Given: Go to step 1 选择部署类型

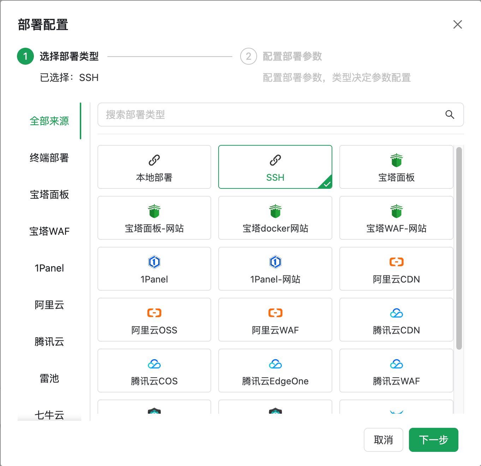Looking at the screenshot, I should (x=58, y=56).
